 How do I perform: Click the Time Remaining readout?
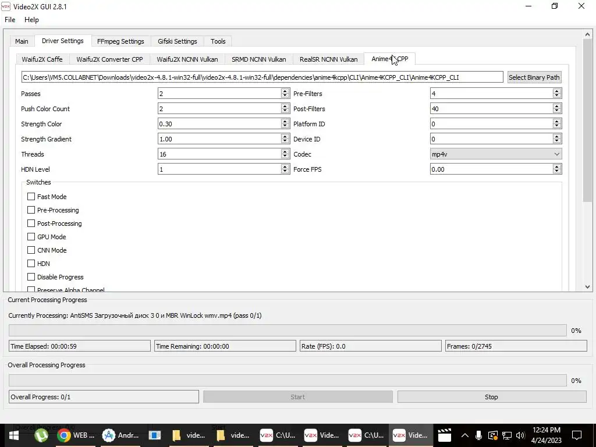tap(225, 346)
